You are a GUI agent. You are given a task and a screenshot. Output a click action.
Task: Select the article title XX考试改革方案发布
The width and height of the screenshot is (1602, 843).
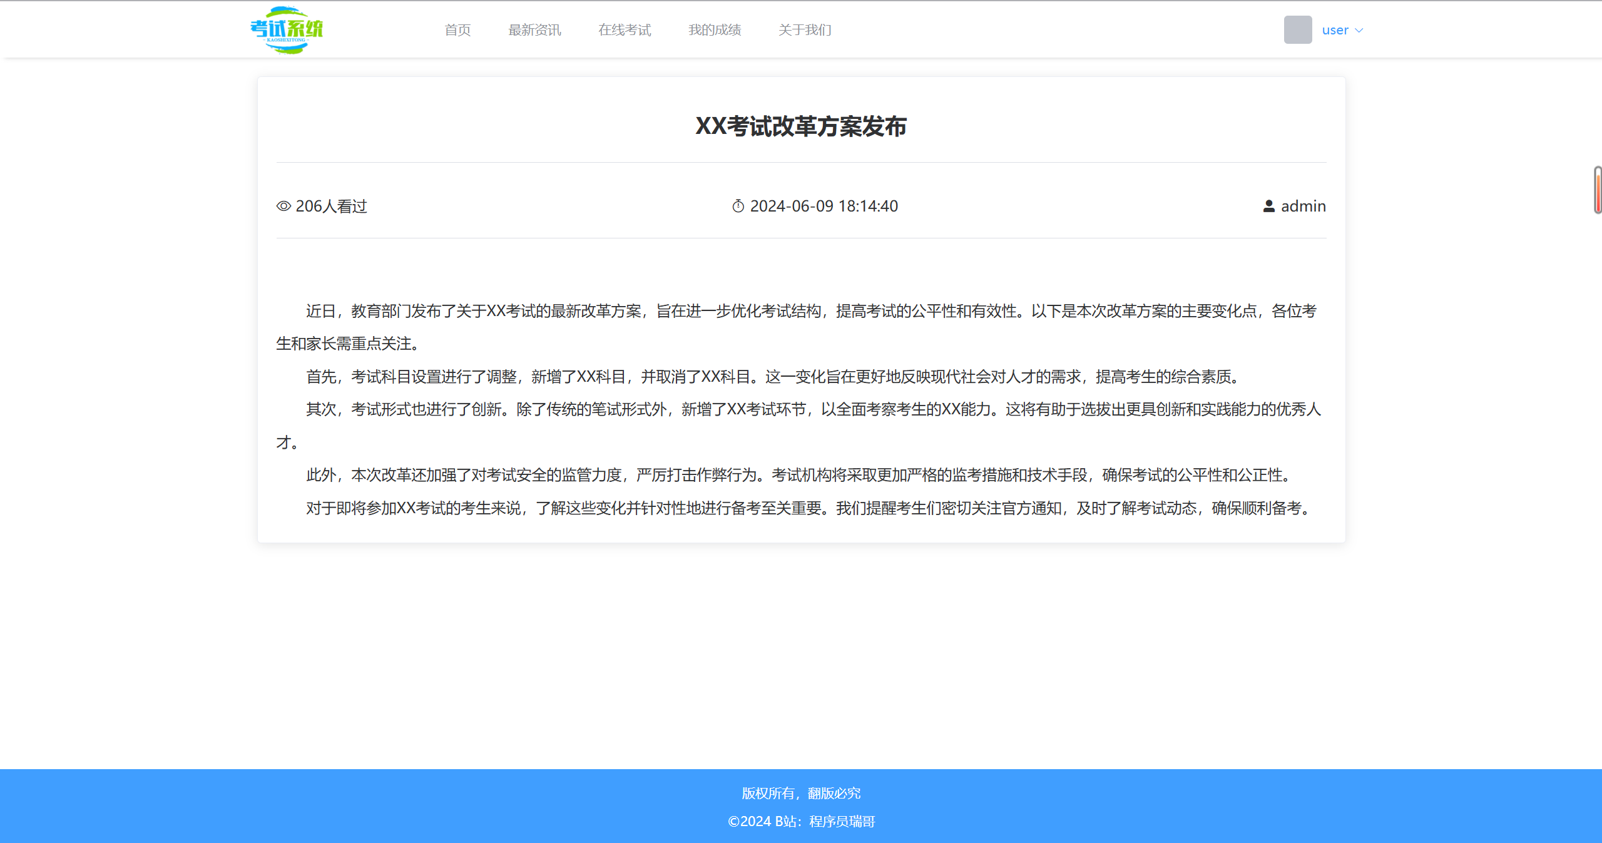tap(801, 126)
